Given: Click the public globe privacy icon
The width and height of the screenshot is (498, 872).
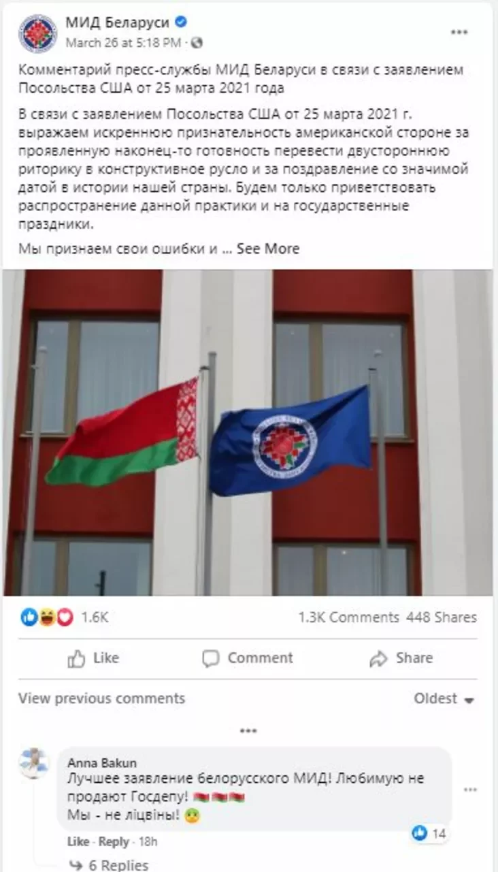Looking at the screenshot, I should pyautogui.click(x=196, y=42).
